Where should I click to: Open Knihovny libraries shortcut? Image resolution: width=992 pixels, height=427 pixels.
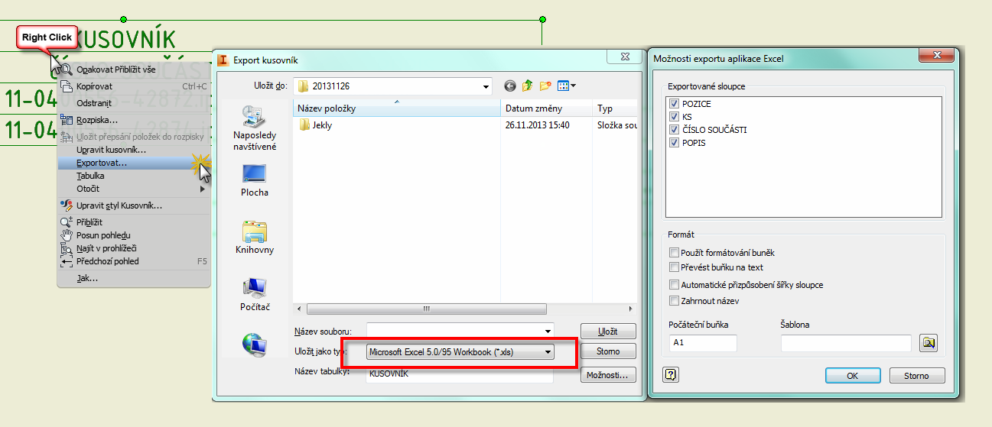click(x=255, y=238)
